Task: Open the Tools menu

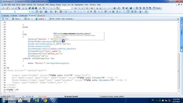Action: tap(64, 5)
